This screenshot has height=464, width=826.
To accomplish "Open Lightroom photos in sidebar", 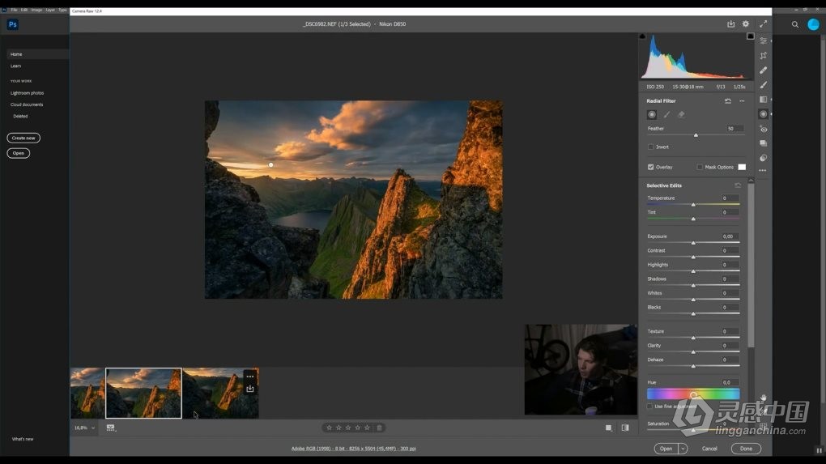I will (27, 93).
